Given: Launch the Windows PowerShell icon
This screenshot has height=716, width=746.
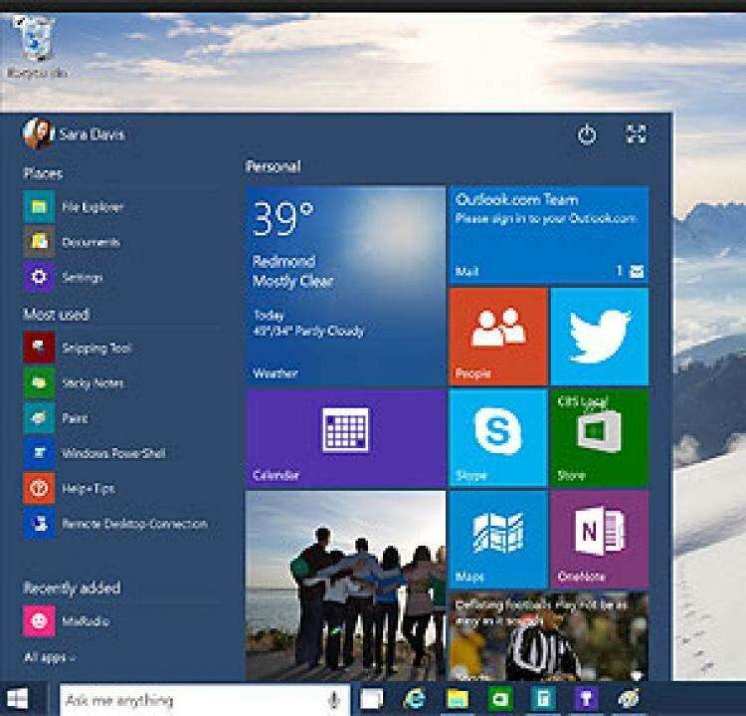Looking at the screenshot, I should 39,453.
